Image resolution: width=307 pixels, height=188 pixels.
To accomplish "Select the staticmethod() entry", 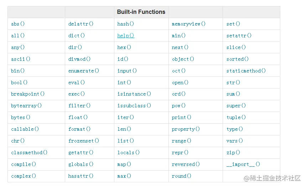I will [246, 71].
